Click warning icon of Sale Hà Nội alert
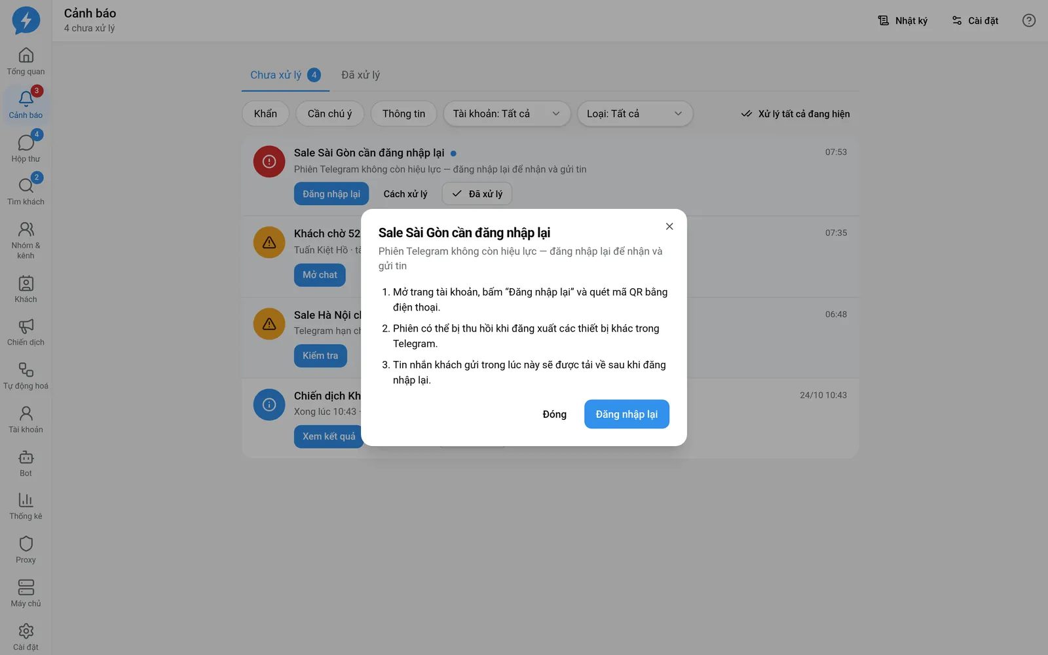The height and width of the screenshot is (655, 1048). click(269, 324)
